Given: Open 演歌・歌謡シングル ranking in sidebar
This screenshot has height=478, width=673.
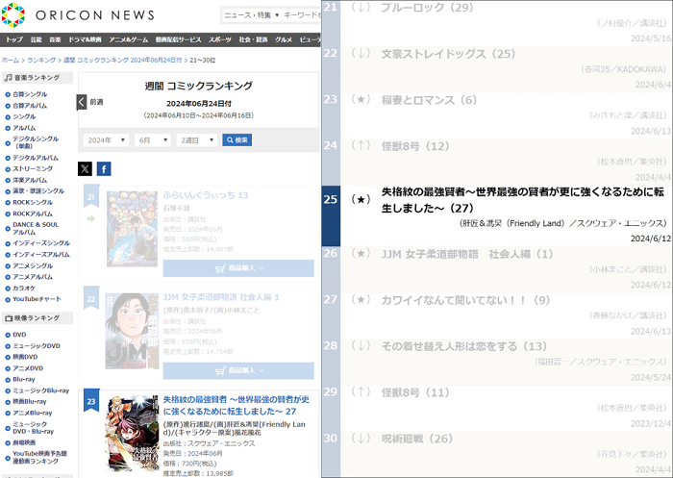Looking at the screenshot, I should pos(38,191).
